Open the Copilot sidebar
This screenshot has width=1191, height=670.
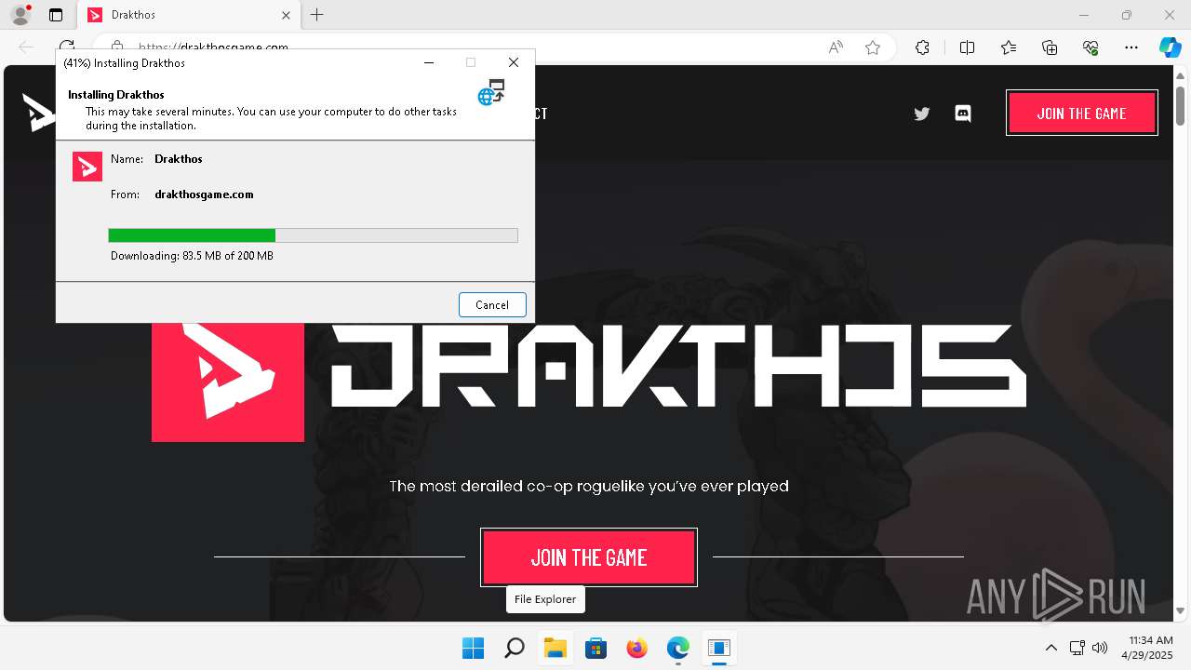[x=1170, y=47]
